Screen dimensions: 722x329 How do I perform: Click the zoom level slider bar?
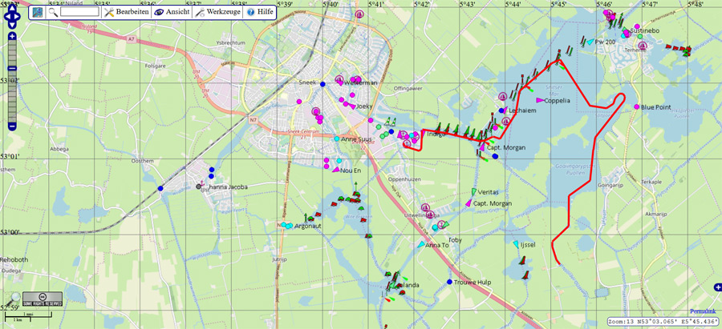12,80
